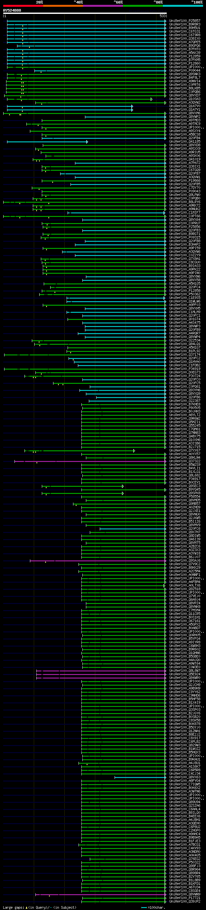The height and width of the screenshot is (910, 206).
Task: Click the =100char. scale legend
Action: tap(154, 907)
